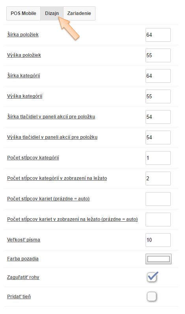Click empty Počet stĺpcov kariet (prázdne = auto) field

[x=158, y=199]
